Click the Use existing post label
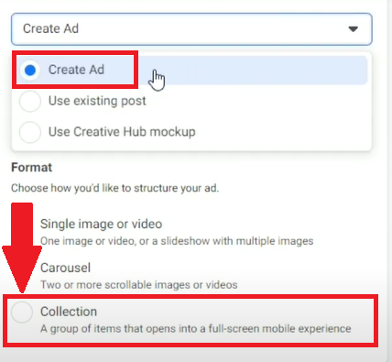This screenshot has height=362, width=392. click(97, 101)
